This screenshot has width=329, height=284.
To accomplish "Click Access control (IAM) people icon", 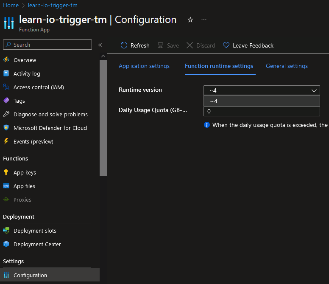I will coord(6,87).
